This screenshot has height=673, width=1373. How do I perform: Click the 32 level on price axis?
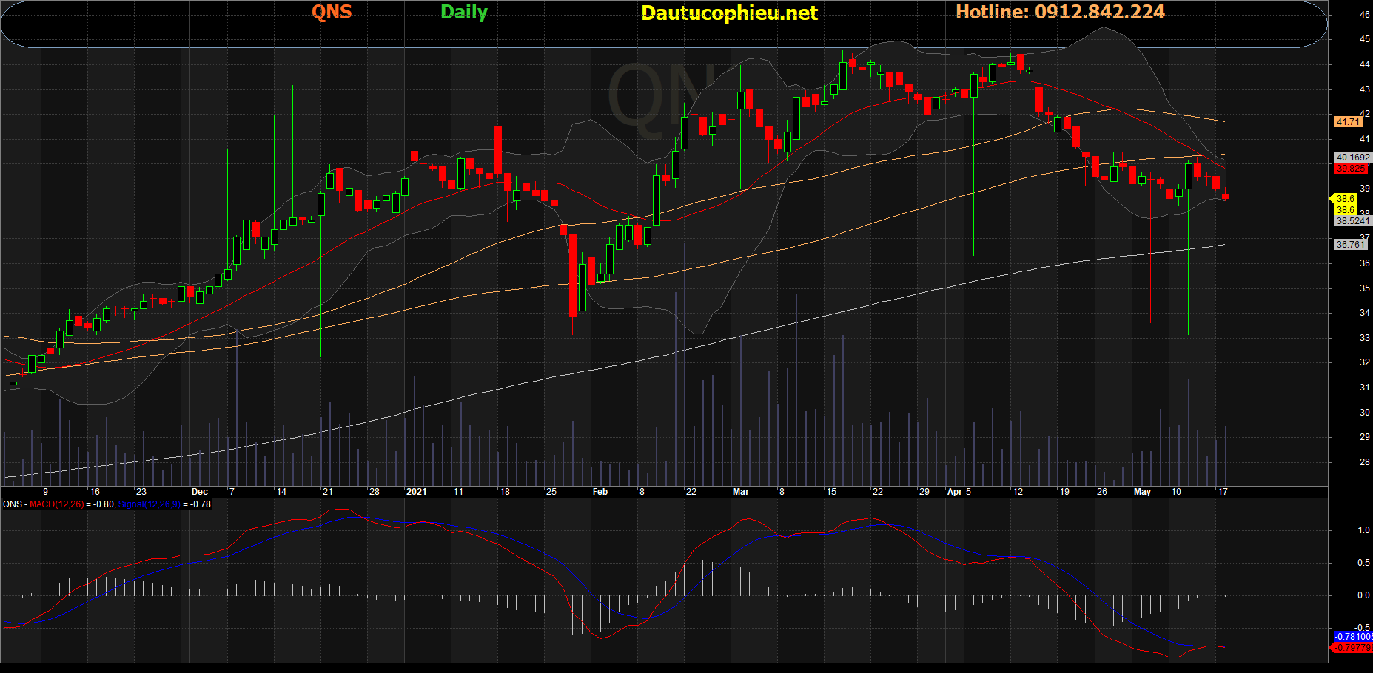(1364, 362)
